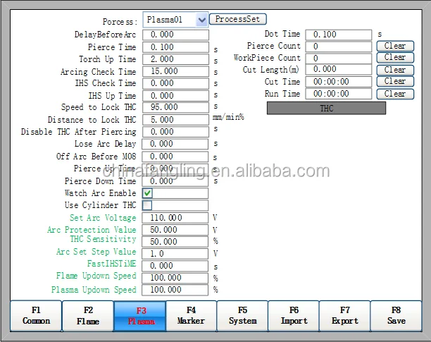
Task: Select the F3 Plasma tab
Action: point(140,316)
